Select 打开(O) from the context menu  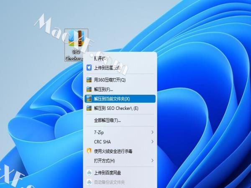point(101,58)
